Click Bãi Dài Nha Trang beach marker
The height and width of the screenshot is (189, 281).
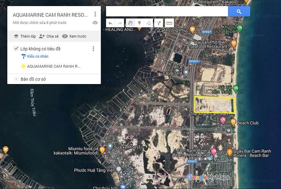pyautogui.click(x=236, y=88)
